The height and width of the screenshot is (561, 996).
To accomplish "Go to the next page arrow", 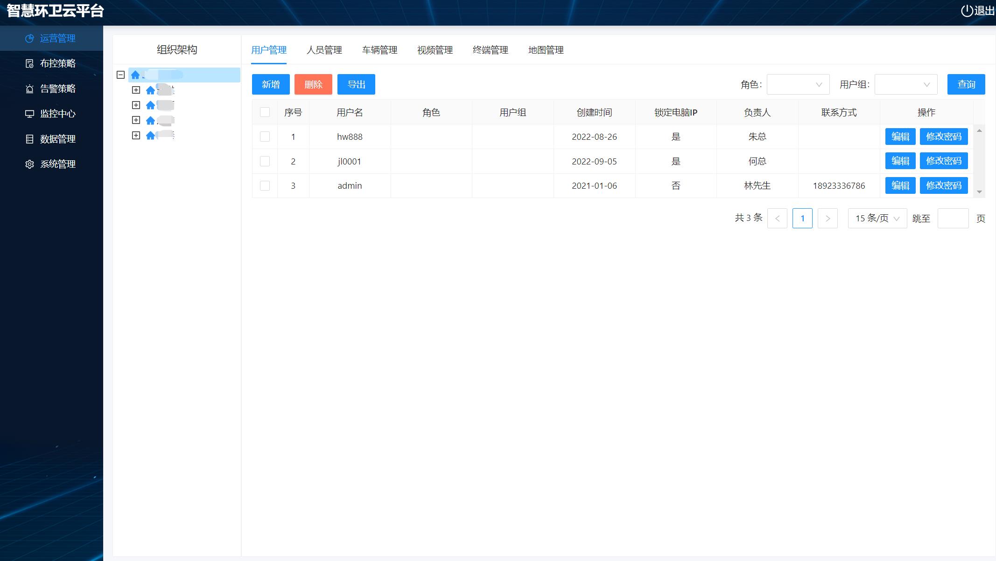I will (828, 218).
